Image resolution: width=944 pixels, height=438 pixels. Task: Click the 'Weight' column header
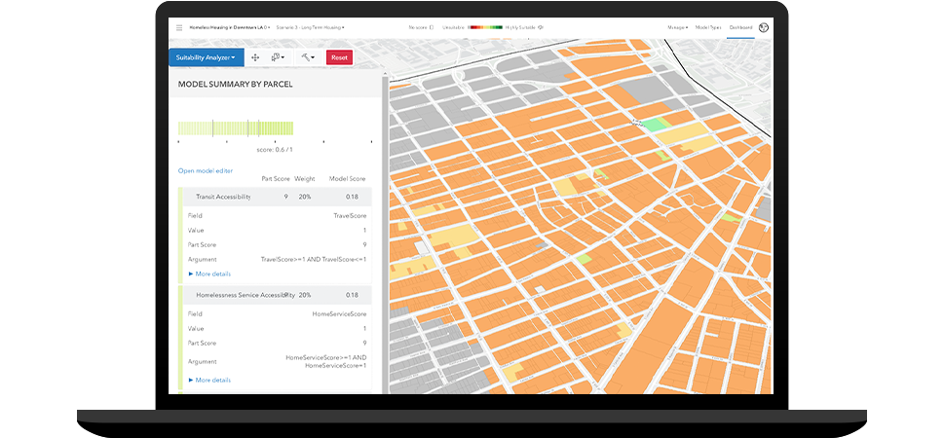305,179
